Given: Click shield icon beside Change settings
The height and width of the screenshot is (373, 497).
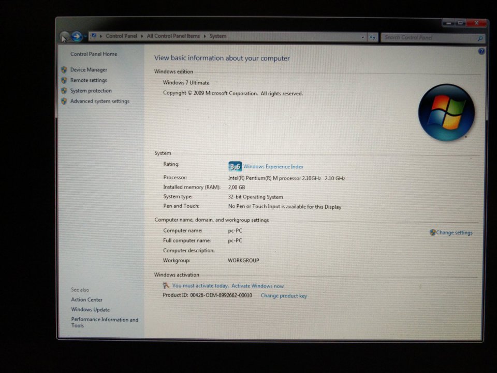Looking at the screenshot, I should (x=432, y=233).
